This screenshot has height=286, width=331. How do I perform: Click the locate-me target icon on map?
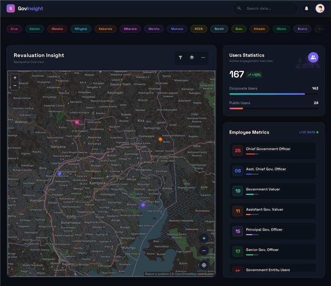[x=204, y=265]
